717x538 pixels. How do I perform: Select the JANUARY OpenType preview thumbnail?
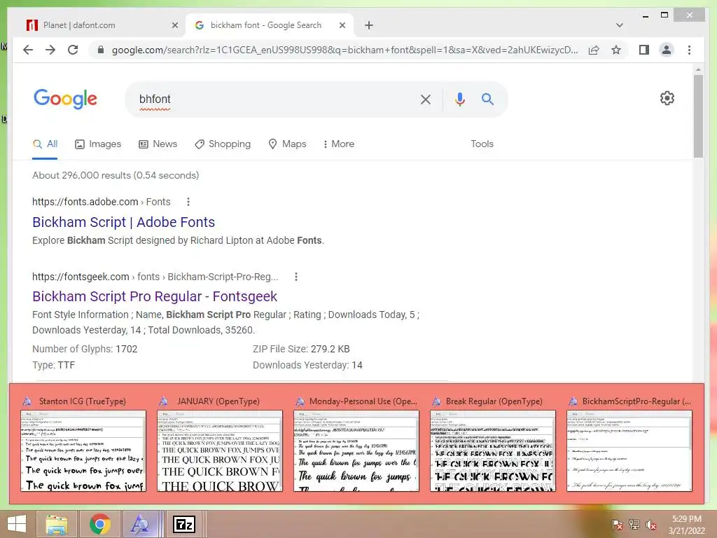point(219,450)
